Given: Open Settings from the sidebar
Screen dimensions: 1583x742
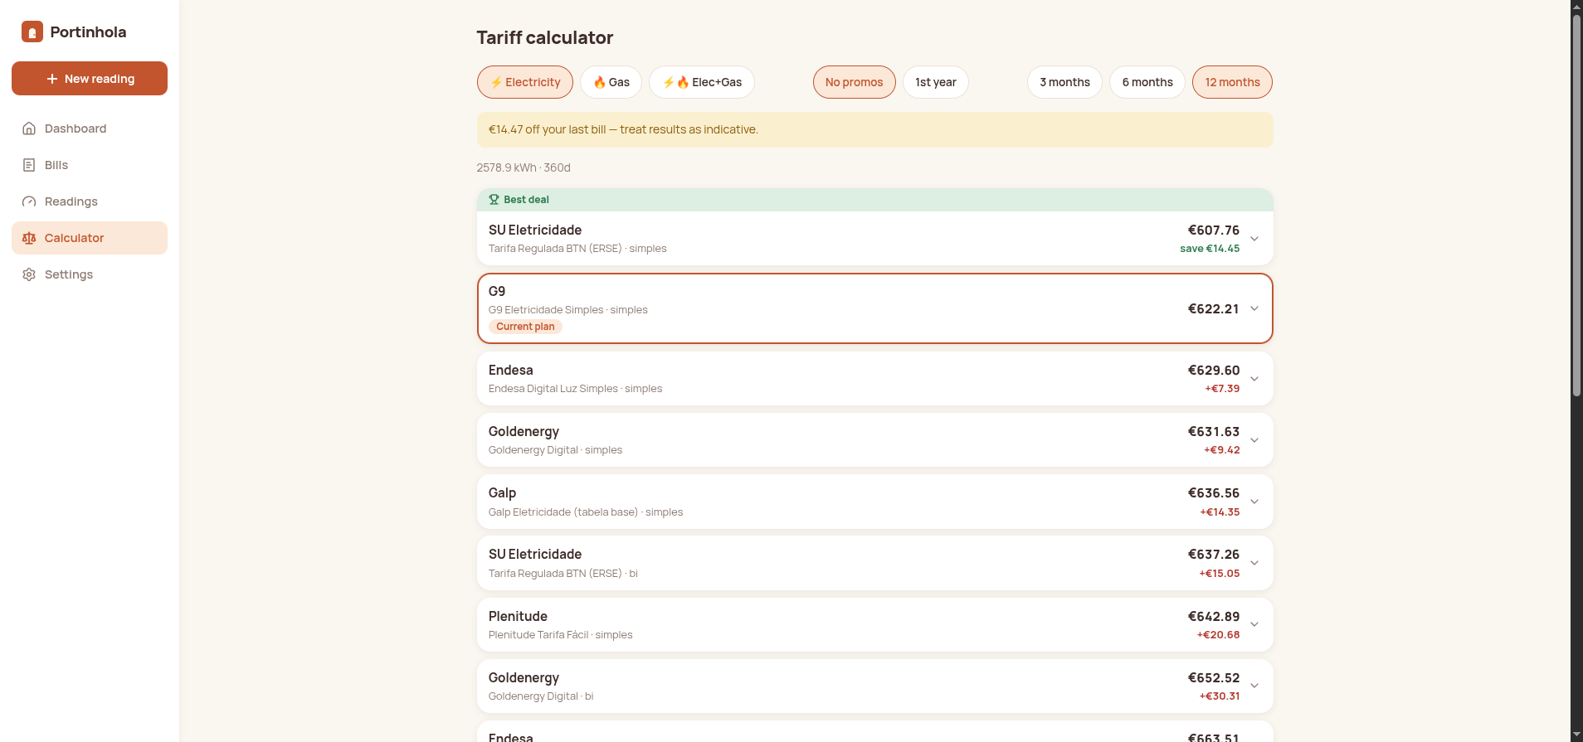Looking at the screenshot, I should click(x=90, y=274).
